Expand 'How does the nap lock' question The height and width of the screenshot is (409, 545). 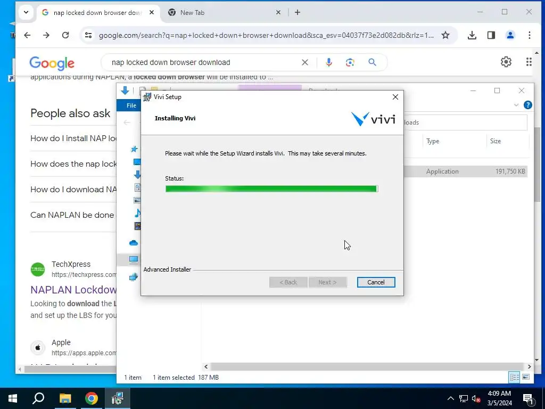[73, 164]
